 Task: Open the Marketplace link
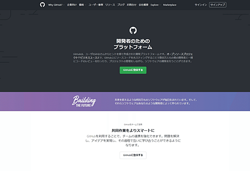[x=170, y=5]
